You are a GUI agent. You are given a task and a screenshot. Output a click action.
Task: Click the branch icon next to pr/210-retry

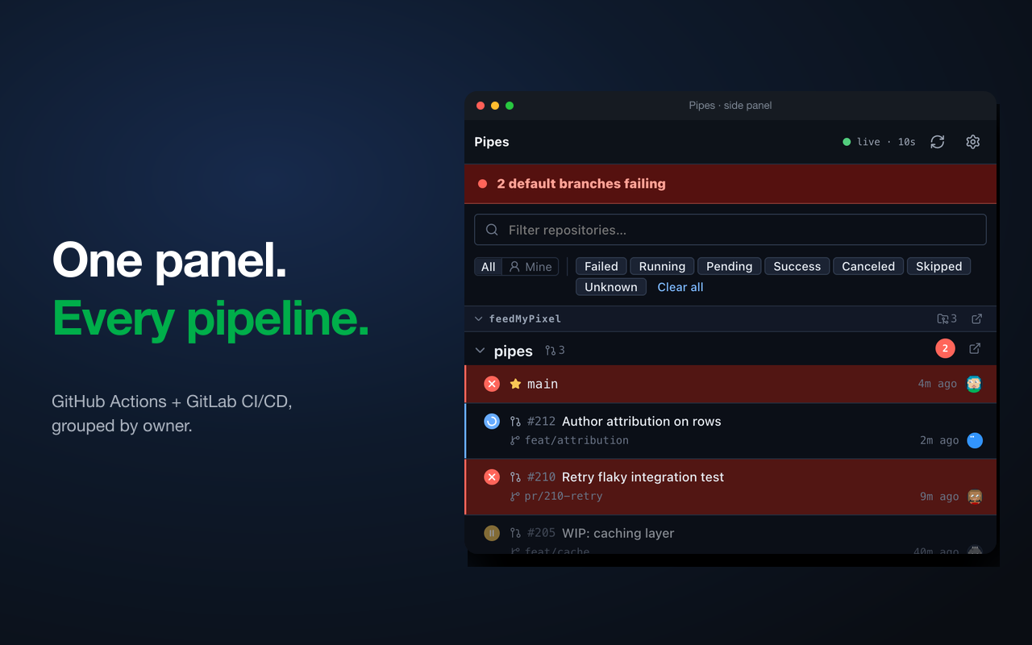(515, 497)
